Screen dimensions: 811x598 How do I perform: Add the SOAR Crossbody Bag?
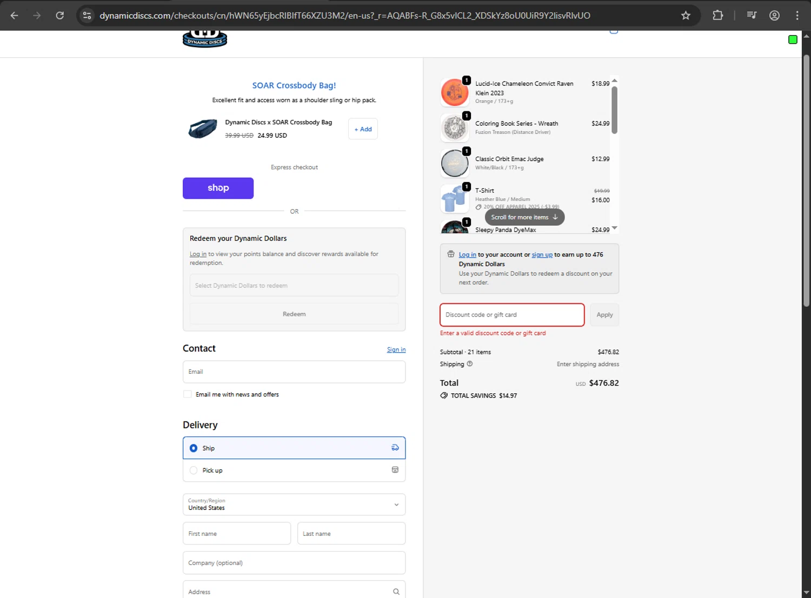click(363, 129)
